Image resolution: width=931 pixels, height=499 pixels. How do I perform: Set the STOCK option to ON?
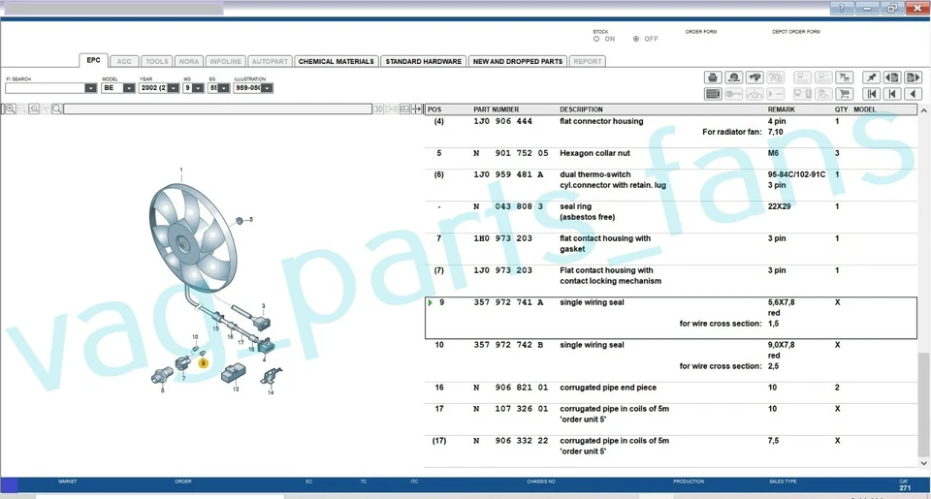[x=596, y=39]
